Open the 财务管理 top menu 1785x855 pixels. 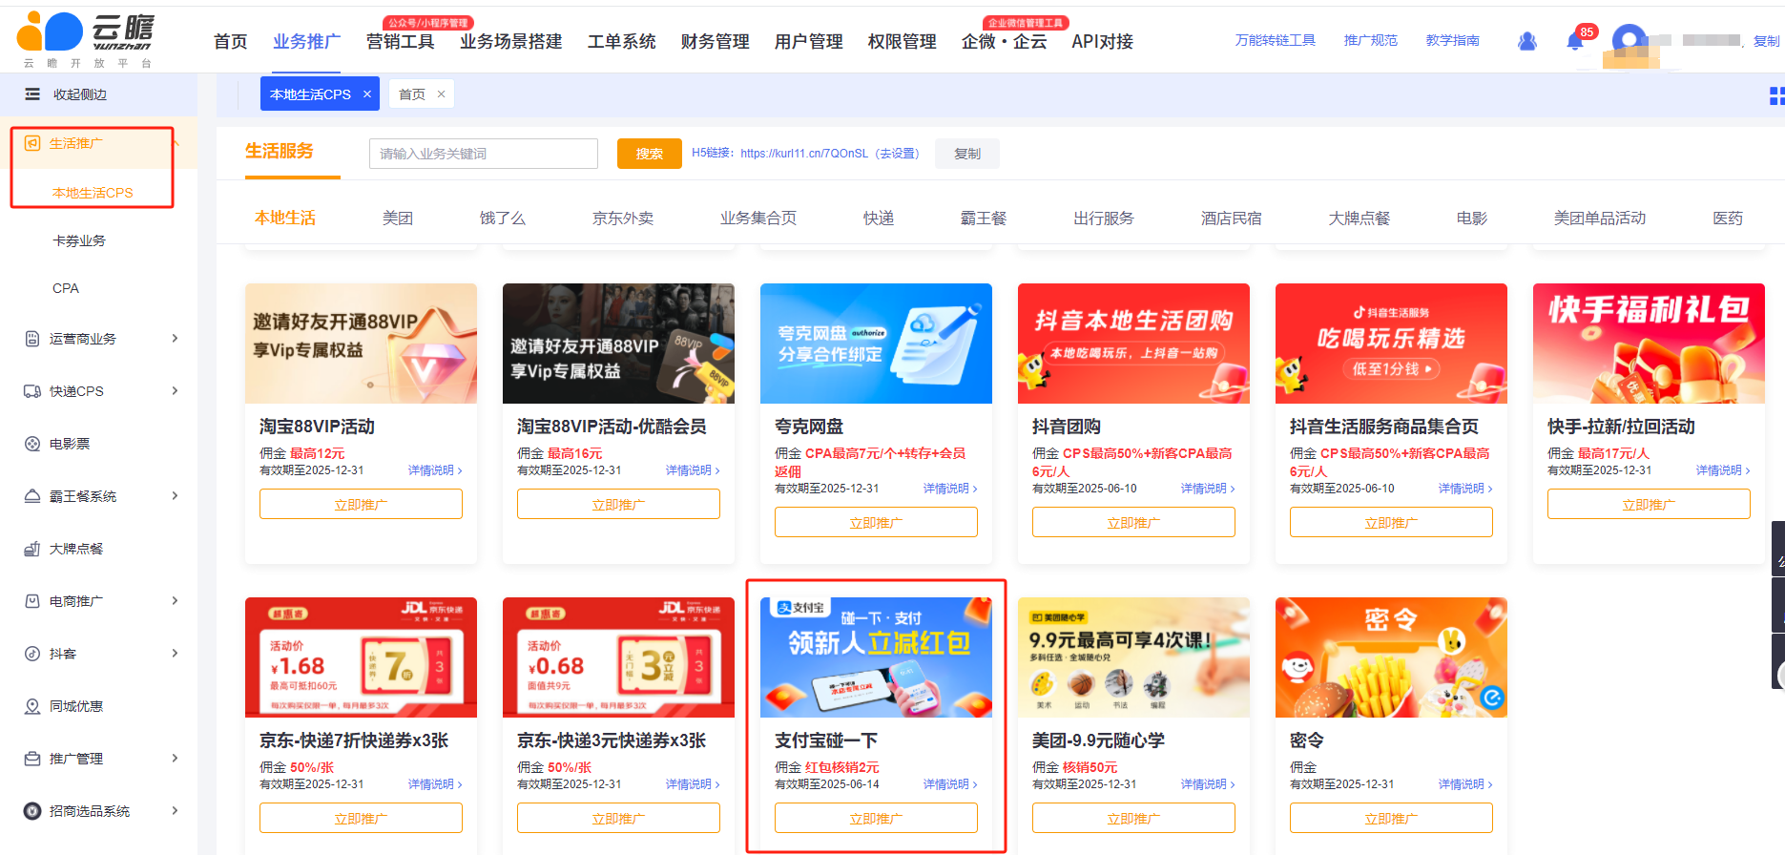[x=715, y=42]
